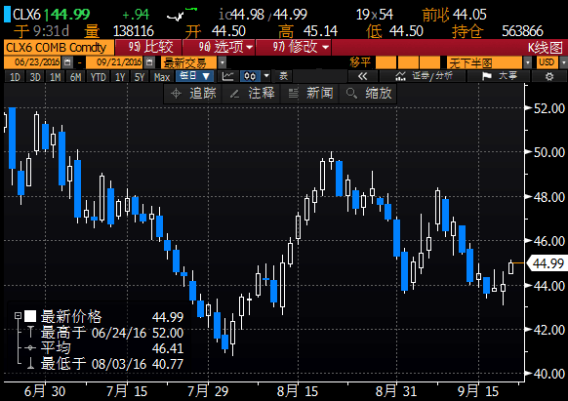Click the first orange moving average field
Image resolution: width=568 pixels, height=401 pixels.
(x=385, y=62)
